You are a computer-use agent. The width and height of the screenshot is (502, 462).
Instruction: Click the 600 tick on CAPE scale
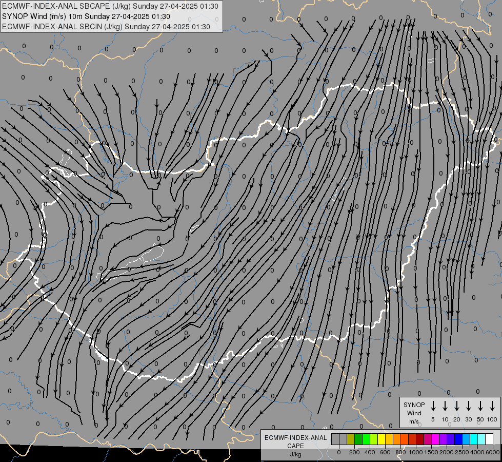pos(385,452)
